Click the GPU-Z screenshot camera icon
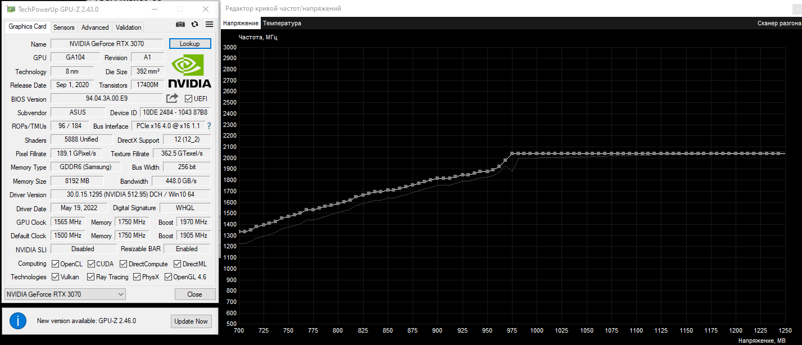This screenshot has height=345, width=802. pos(180,24)
